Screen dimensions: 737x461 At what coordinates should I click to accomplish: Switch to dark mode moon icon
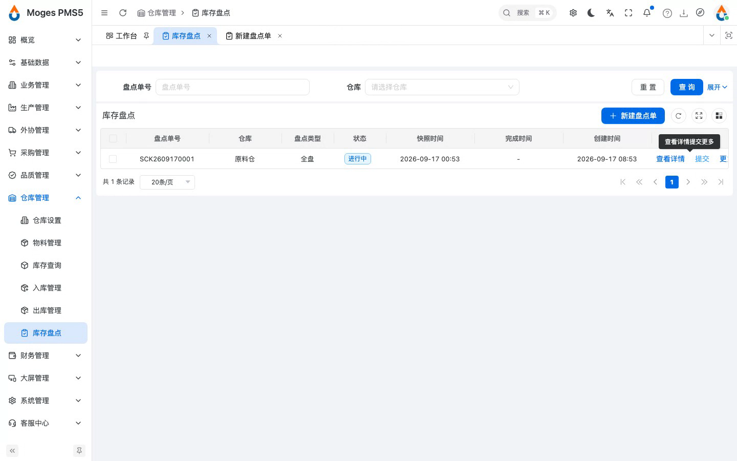(x=591, y=13)
